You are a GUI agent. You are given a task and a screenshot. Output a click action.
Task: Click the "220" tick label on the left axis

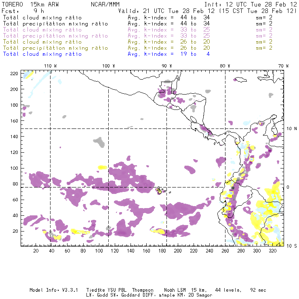(x=14, y=74)
